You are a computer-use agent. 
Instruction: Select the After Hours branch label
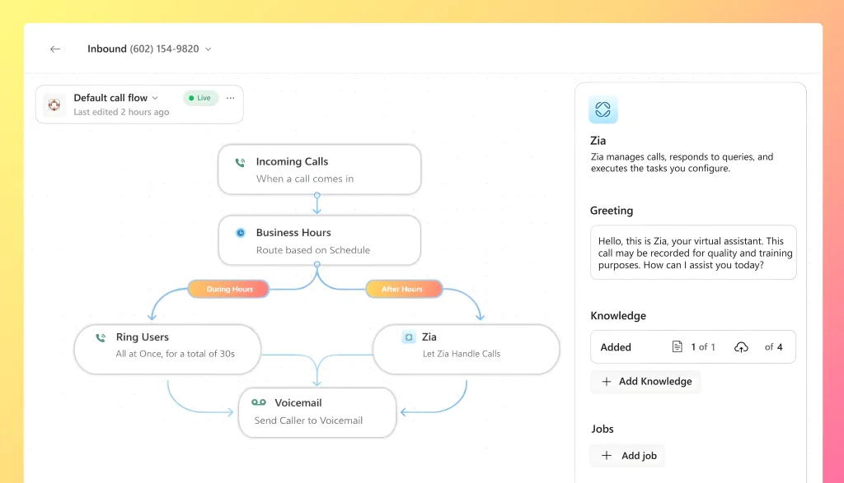[402, 290]
